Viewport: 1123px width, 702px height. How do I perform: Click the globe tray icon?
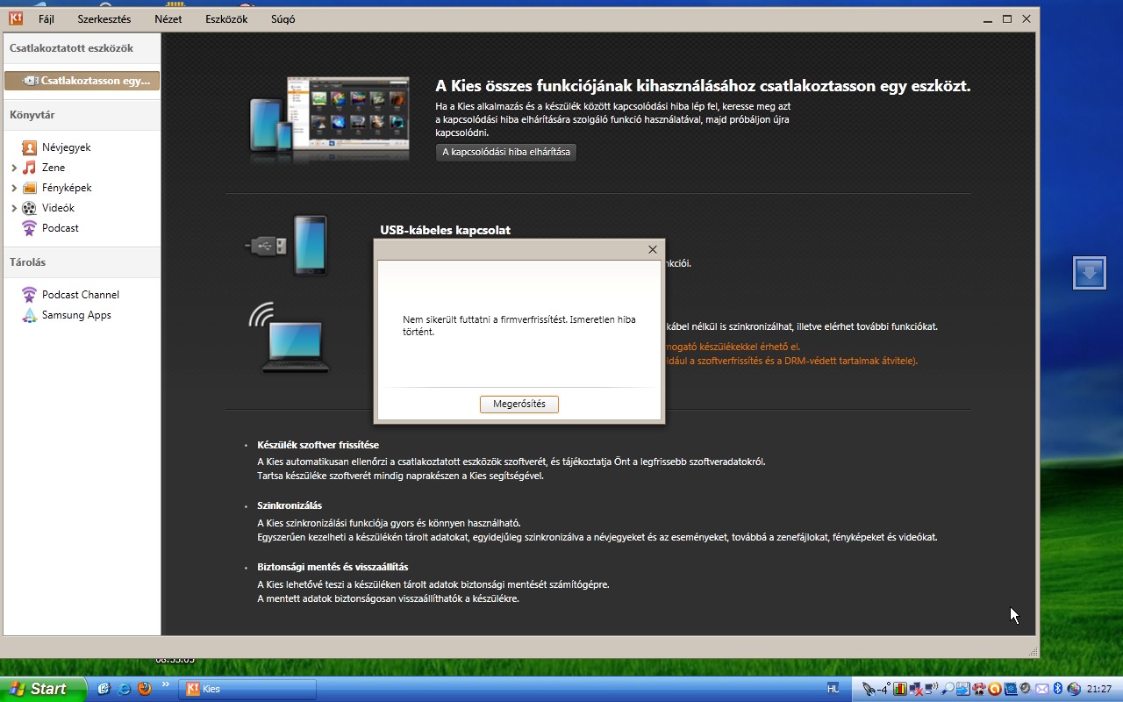(x=1074, y=689)
